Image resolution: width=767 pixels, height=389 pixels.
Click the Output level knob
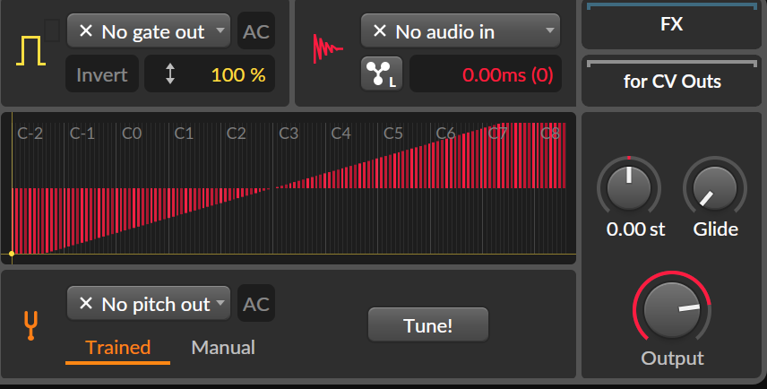(x=672, y=310)
